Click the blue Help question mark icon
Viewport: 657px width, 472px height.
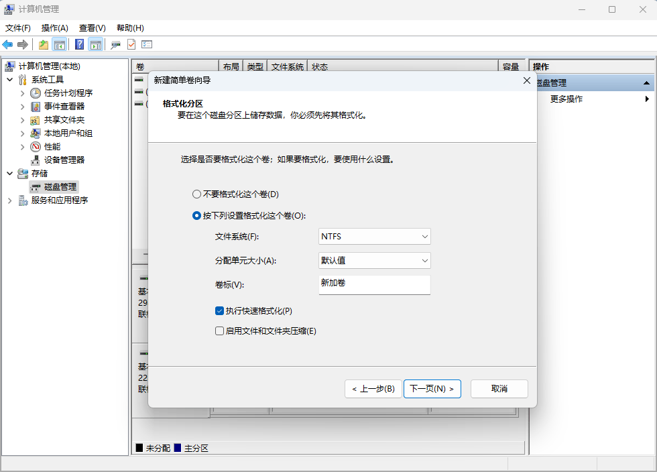pyautogui.click(x=79, y=44)
